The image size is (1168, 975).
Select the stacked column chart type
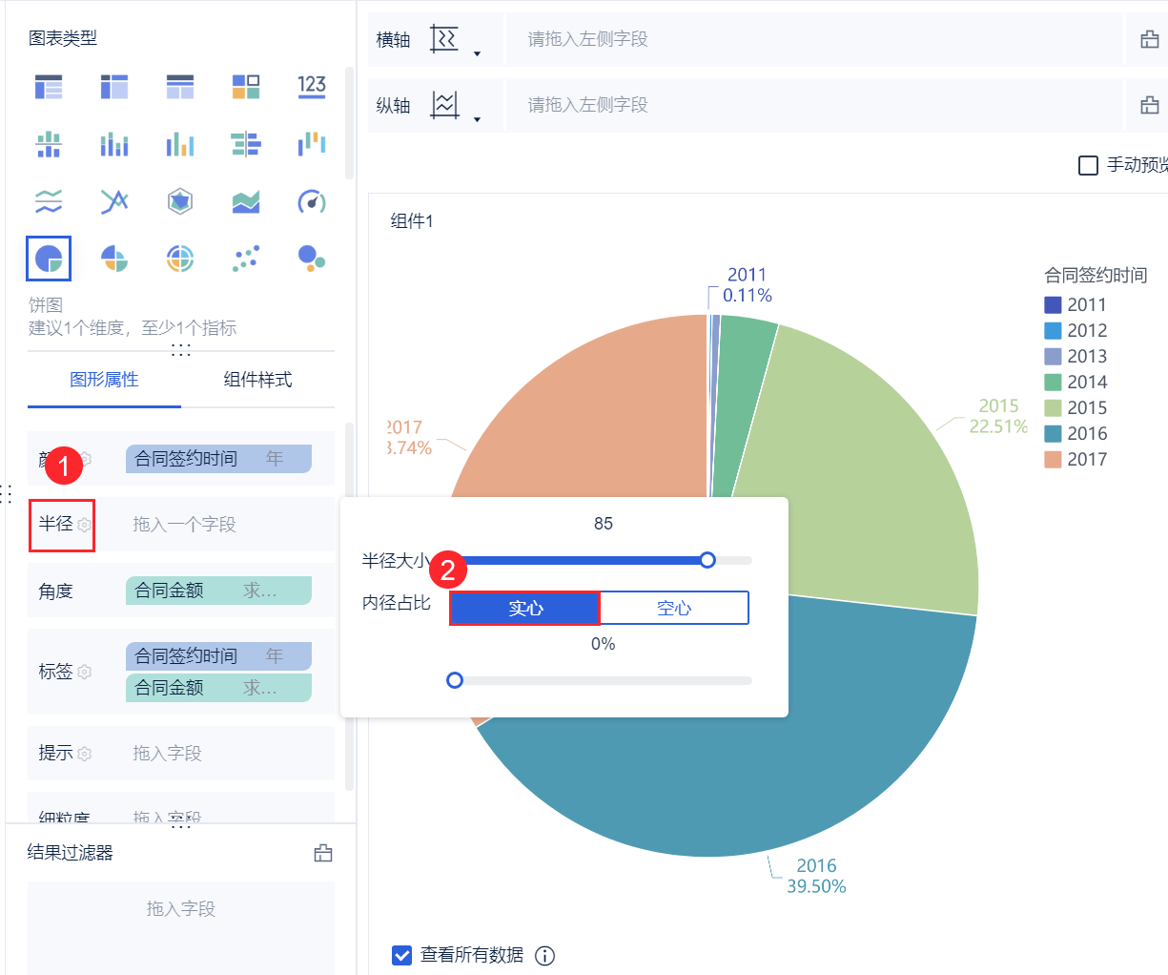pyautogui.click(x=114, y=144)
